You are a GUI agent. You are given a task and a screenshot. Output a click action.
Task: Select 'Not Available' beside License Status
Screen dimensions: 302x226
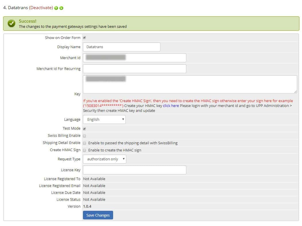[94, 199]
